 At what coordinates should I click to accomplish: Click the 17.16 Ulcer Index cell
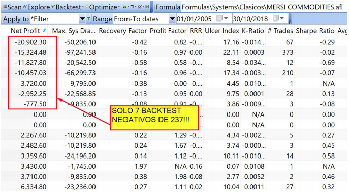(231, 42)
